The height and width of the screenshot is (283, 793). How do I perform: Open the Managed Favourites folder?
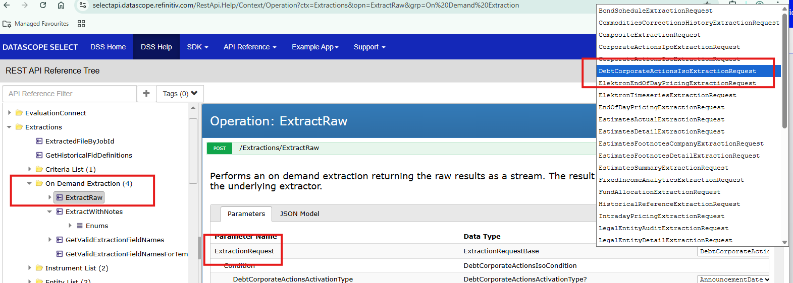pyautogui.click(x=36, y=24)
